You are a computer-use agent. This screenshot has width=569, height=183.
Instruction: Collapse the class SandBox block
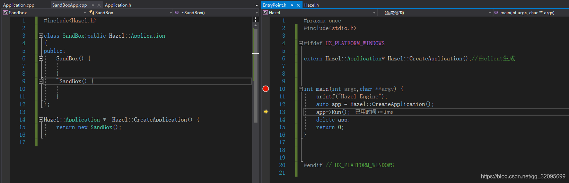tap(41, 36)
